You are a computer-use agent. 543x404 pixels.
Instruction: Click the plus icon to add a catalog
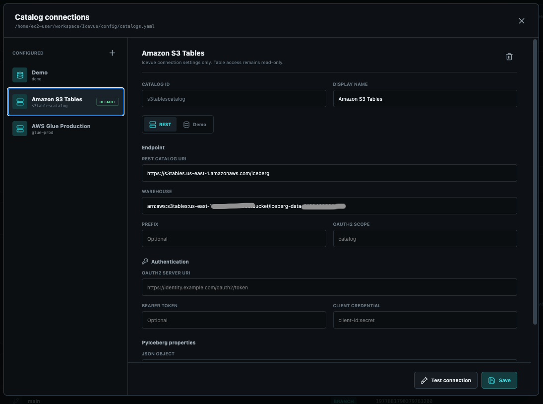[x=112, y=53]
